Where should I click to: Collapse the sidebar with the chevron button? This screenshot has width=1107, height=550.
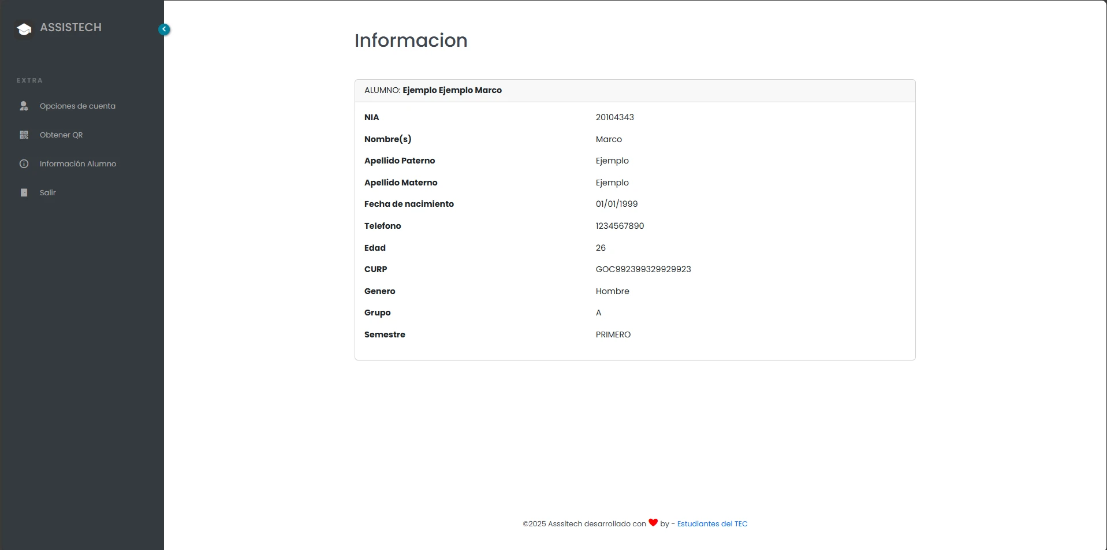(x=164, y=29)
